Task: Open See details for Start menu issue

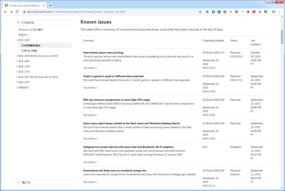Action: click(x=90, y=139)
